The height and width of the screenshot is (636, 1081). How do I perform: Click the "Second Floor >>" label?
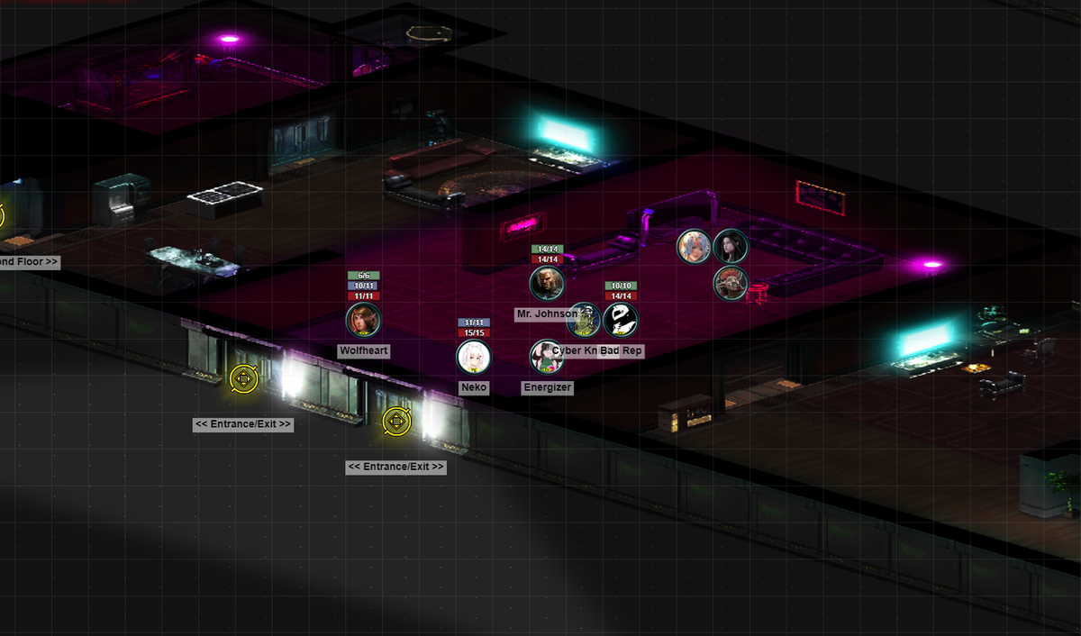[x=29, y=262]
